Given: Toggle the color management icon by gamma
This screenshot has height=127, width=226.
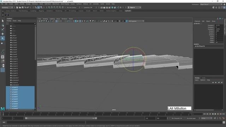Looking at the screenshot, I should (126, 21).
